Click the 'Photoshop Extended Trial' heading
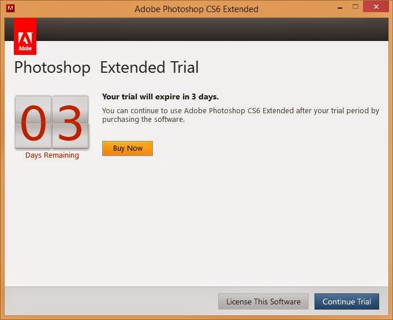The height and width of the screenshot is (320, 393). click(107, 68)
